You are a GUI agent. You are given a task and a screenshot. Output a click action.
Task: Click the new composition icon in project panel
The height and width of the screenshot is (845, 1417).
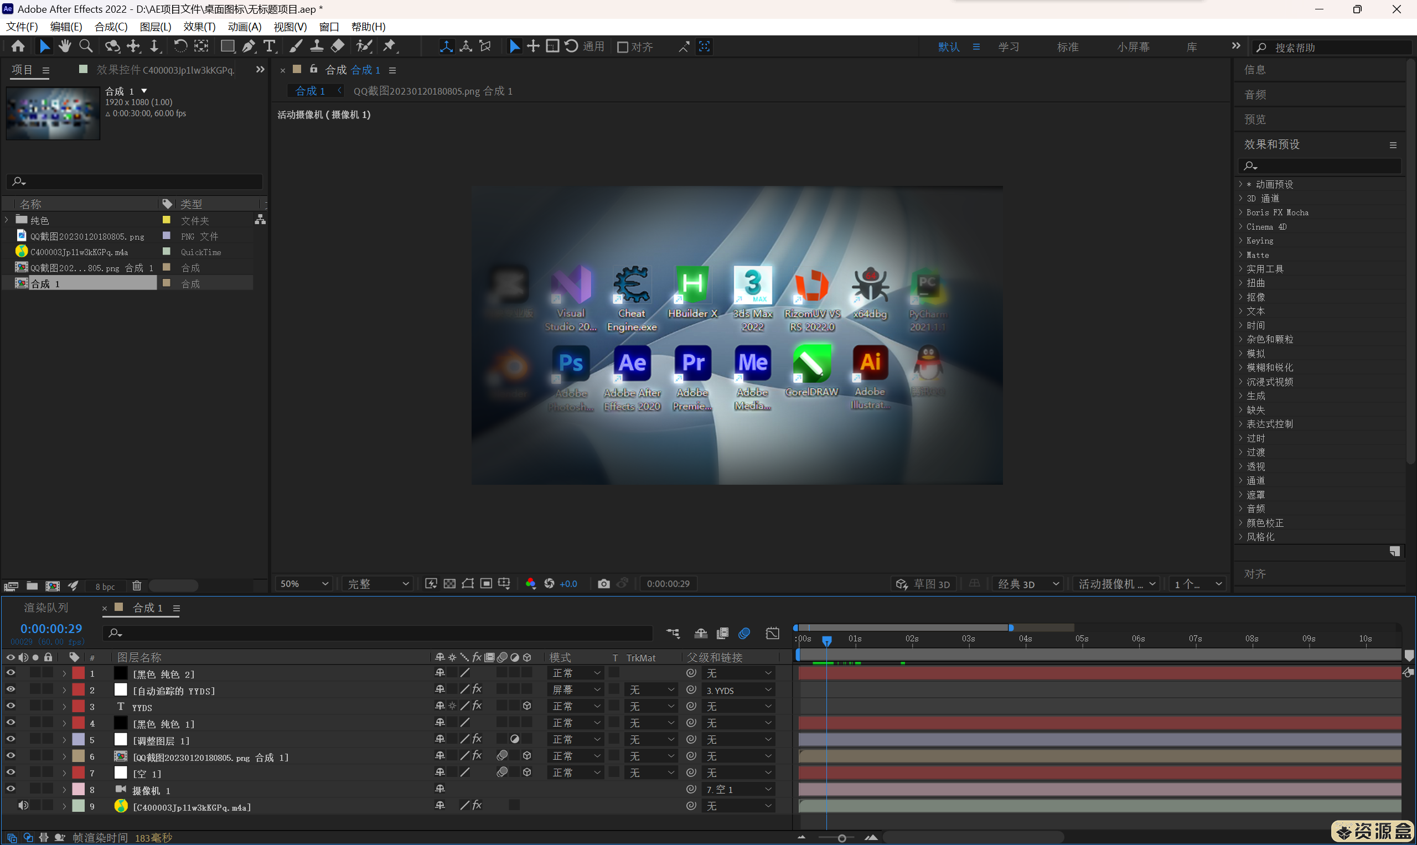53,586
